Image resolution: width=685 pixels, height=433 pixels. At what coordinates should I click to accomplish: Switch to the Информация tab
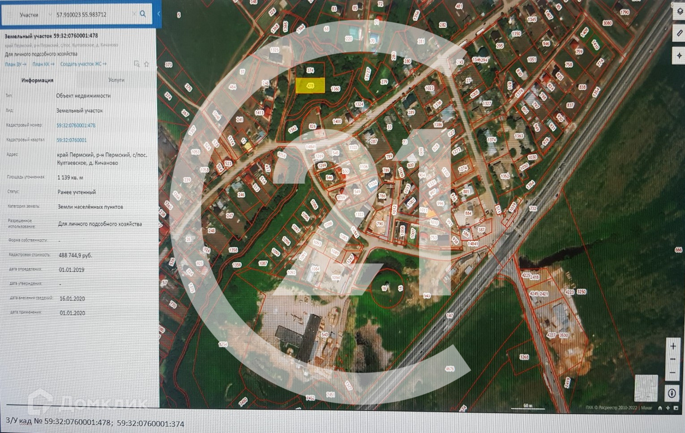click(x=38, y=81)
